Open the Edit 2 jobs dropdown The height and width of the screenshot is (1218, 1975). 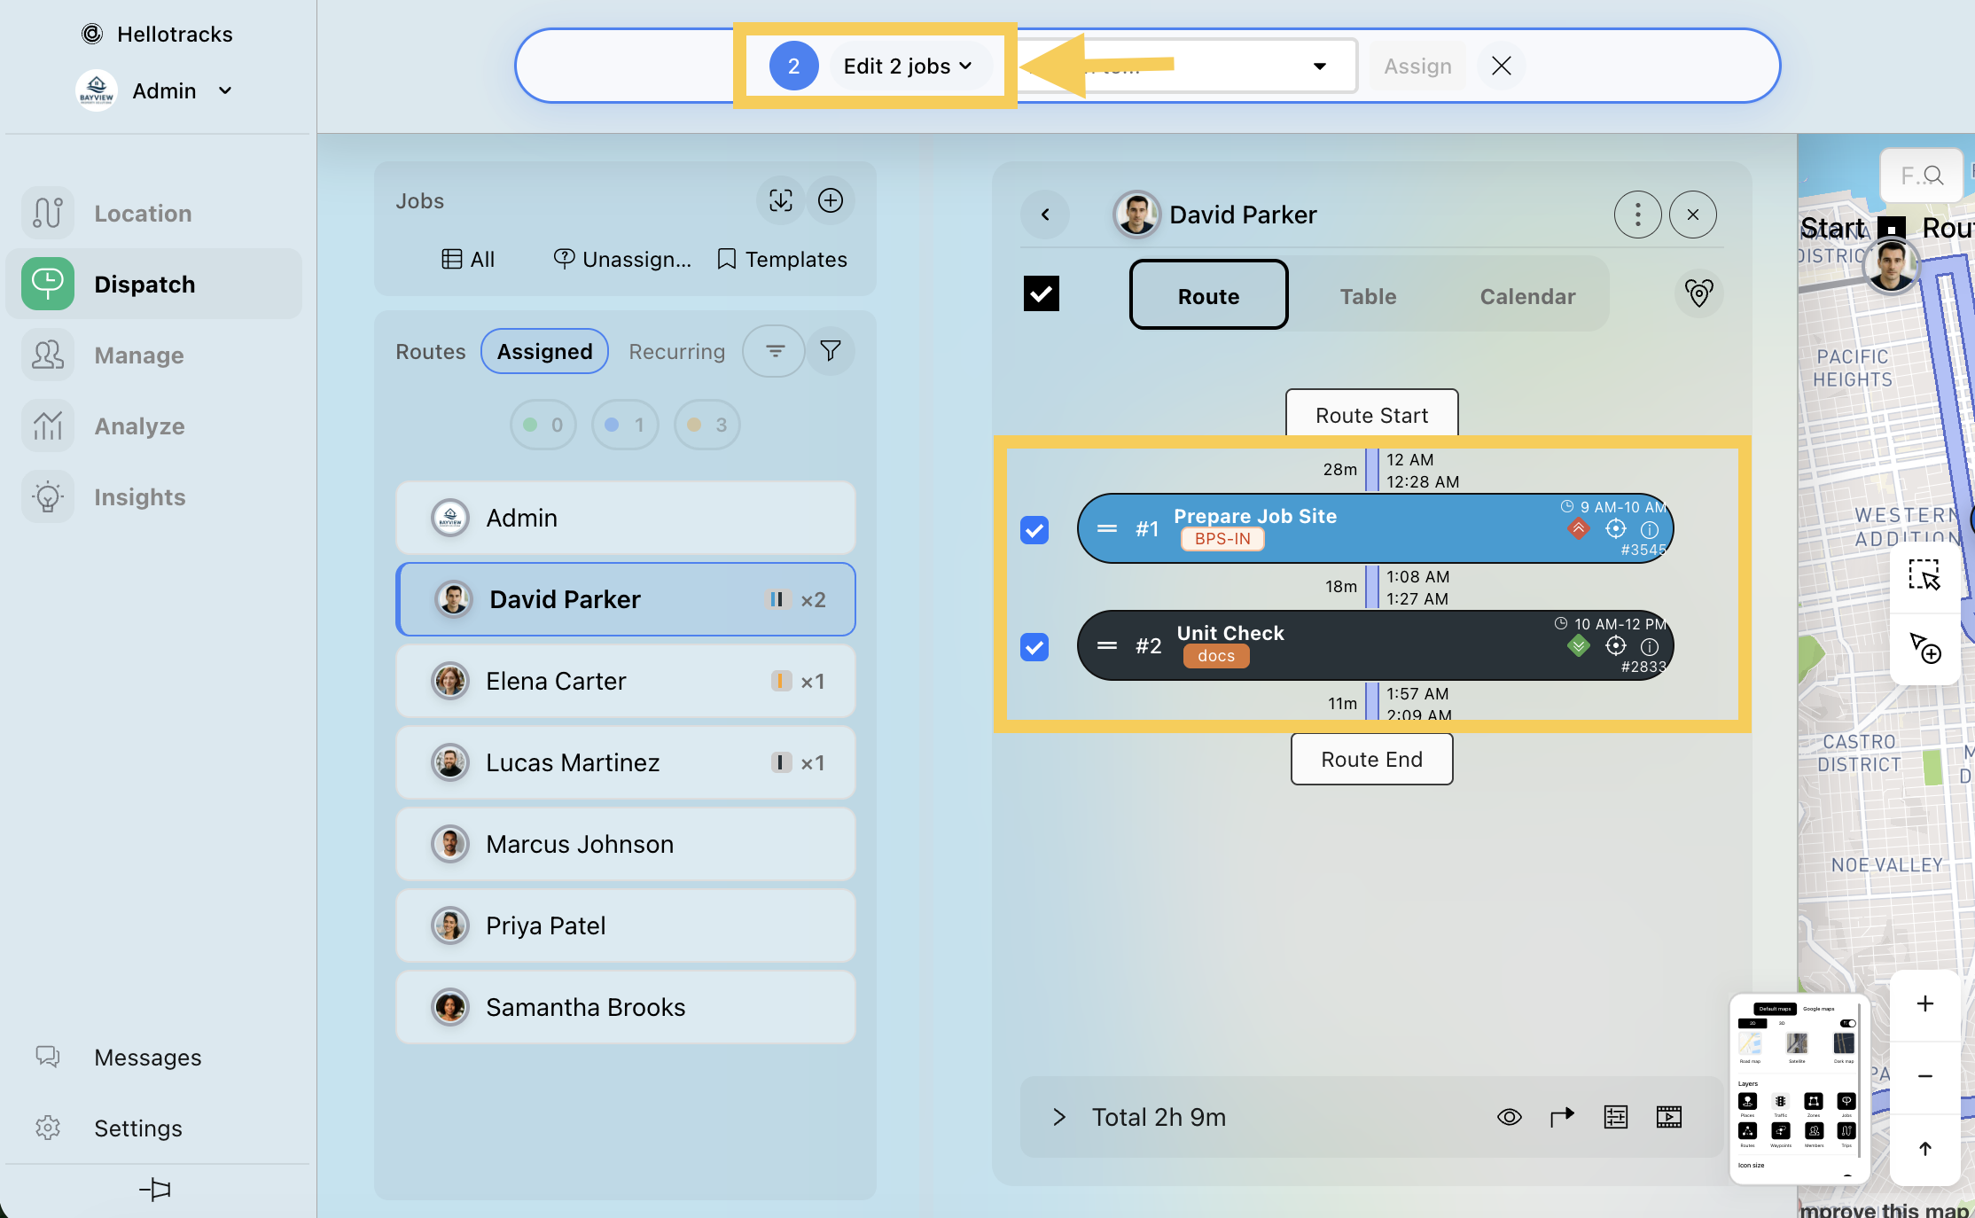(907, 66)
